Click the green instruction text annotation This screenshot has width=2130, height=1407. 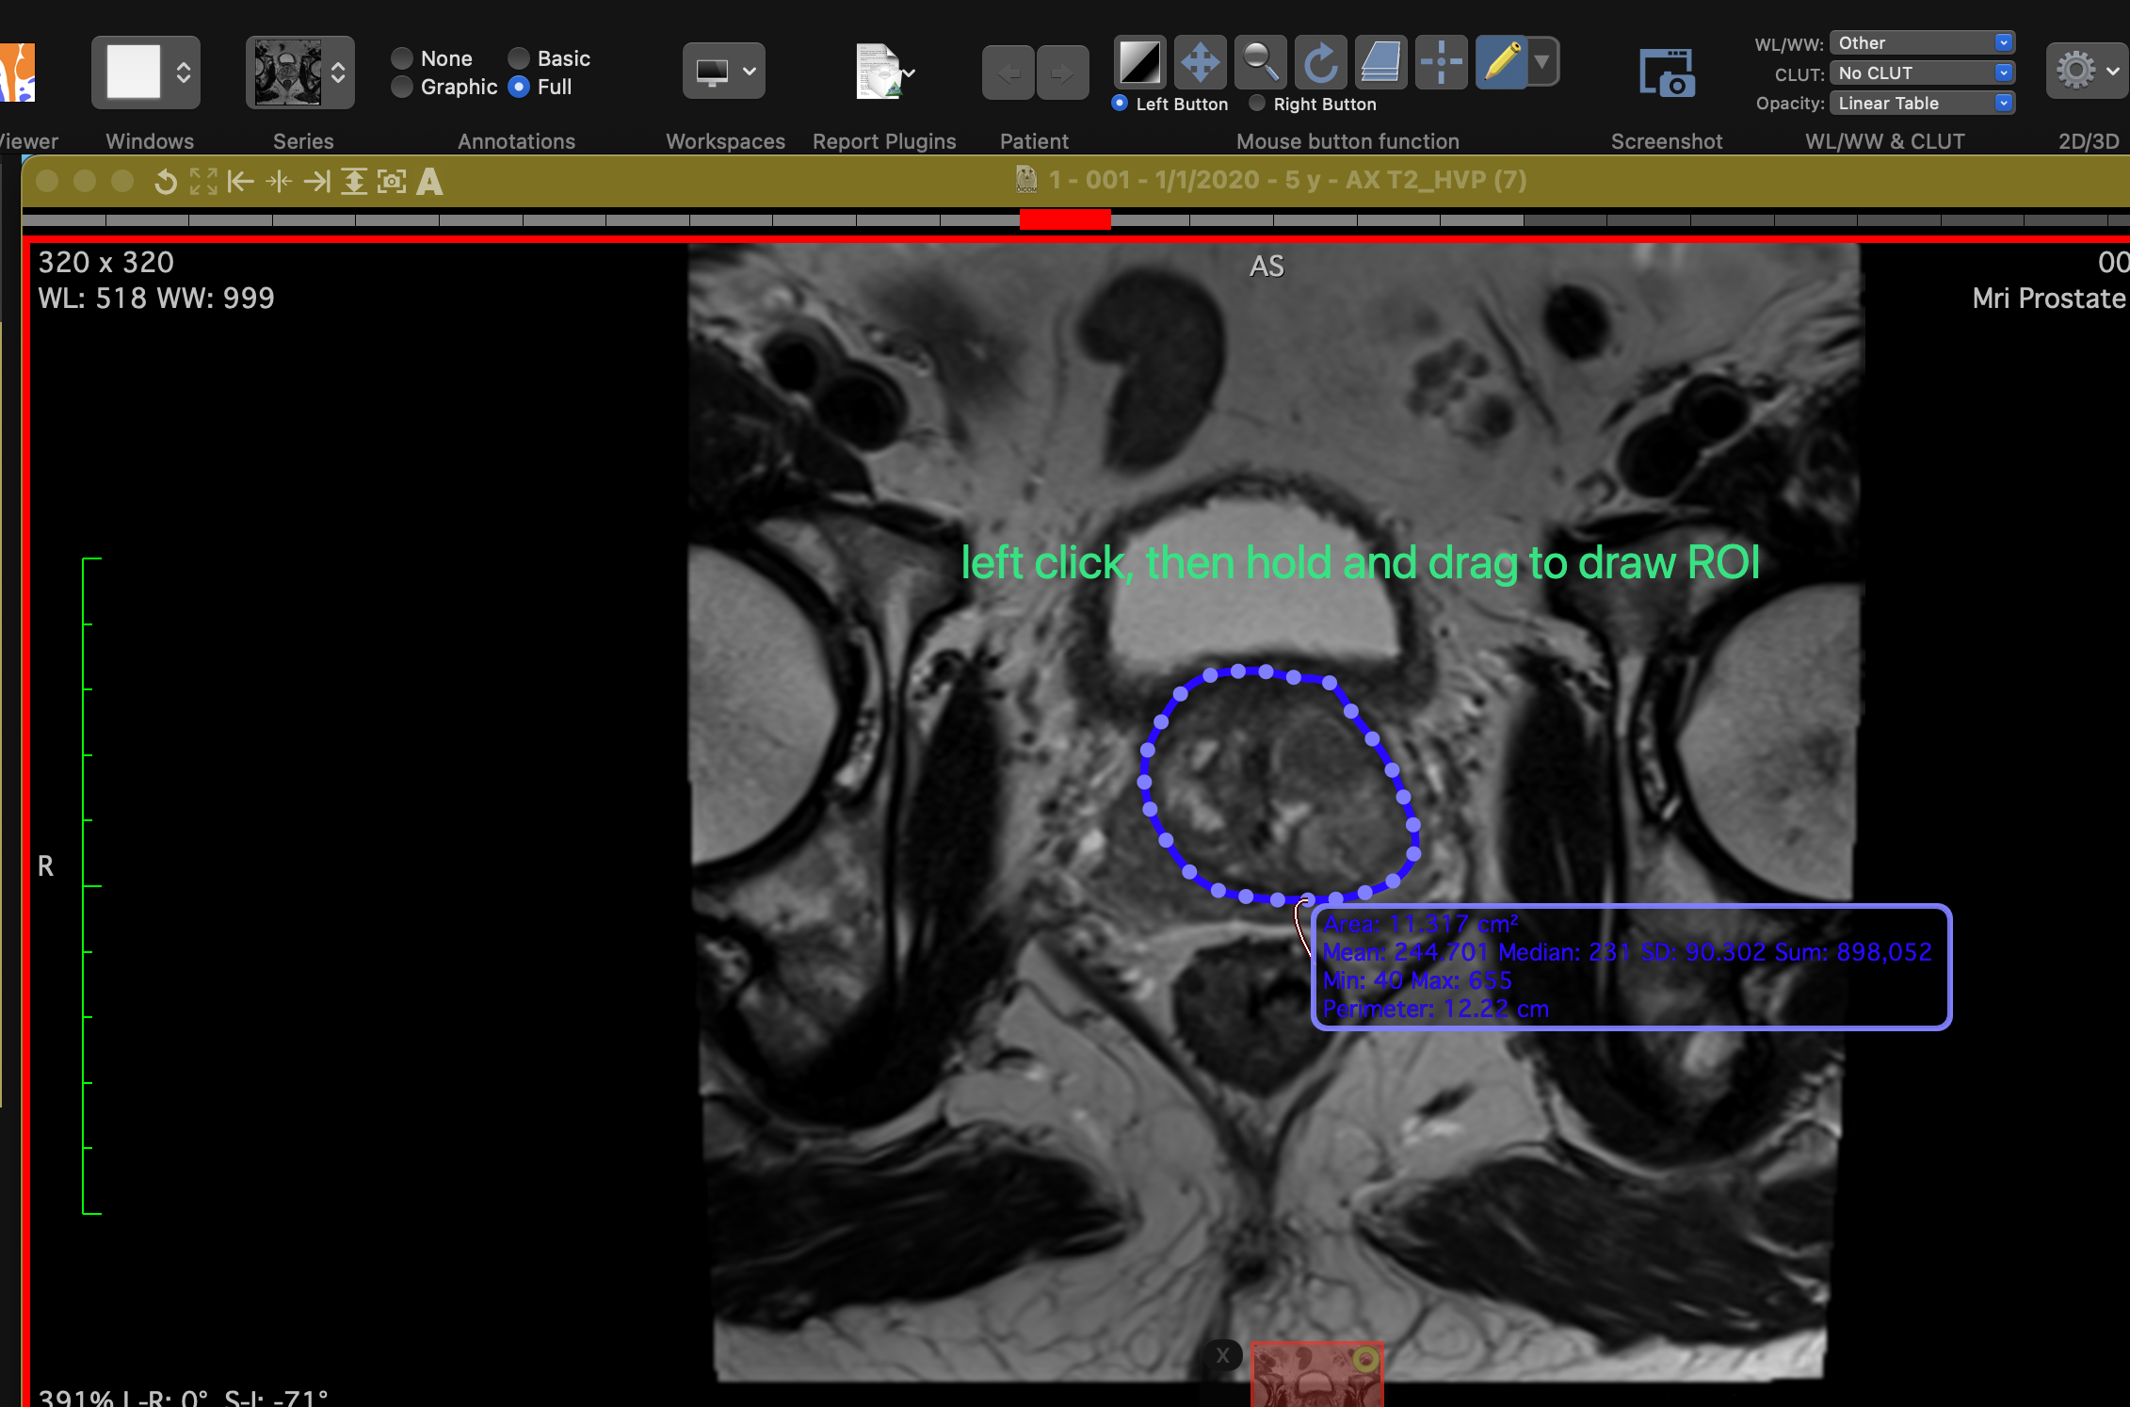pyautogui.click(x=1361, y=563)
